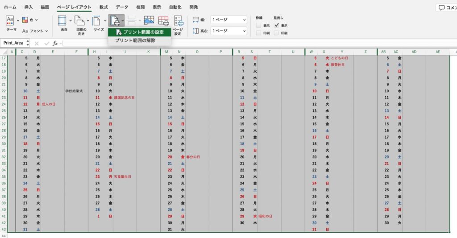Toggle gridlines 表示 checkbox under 枠線
457x238 pixels.
coord(259,25)
